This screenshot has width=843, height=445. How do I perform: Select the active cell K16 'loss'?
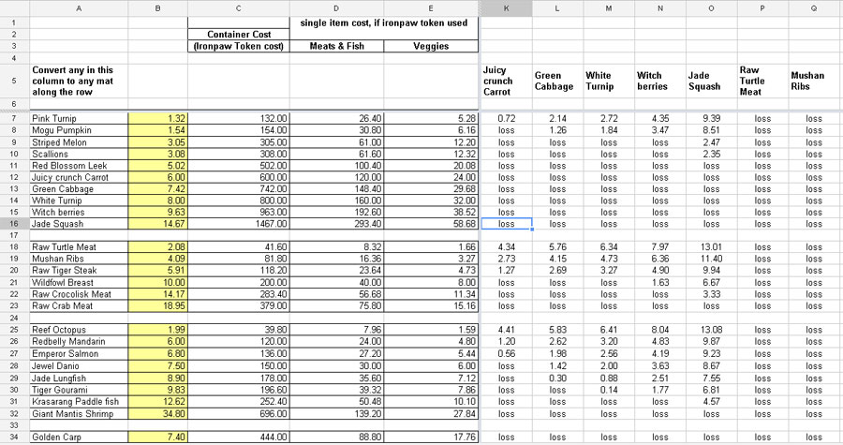pos(507,224)
